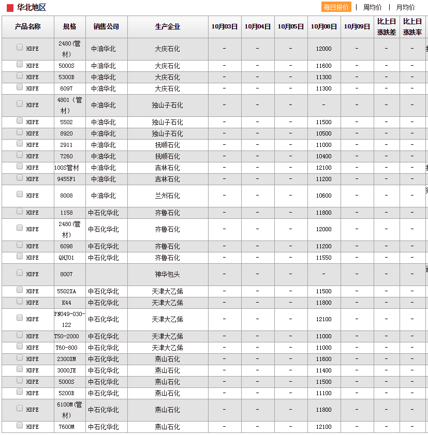Image resolution: width=428 pixels, height=435 pixels.
Task: Tick checkbox for HDPE 6098 row
Action: pyautogui.click(x=20, y=245)
